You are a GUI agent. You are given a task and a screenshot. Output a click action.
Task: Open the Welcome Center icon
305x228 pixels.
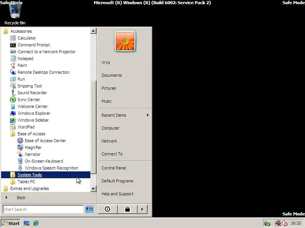point(13,106)
